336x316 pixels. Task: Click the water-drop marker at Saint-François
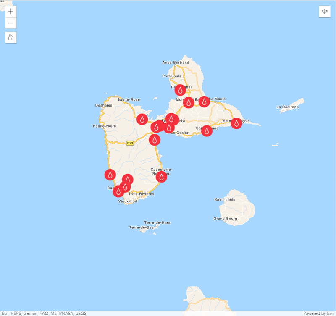[x=236, y=123]
